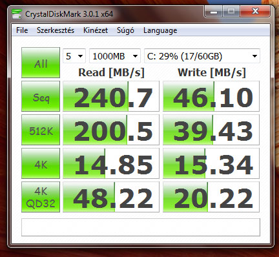
Task: Open the File menu
Action: (22, 30)
